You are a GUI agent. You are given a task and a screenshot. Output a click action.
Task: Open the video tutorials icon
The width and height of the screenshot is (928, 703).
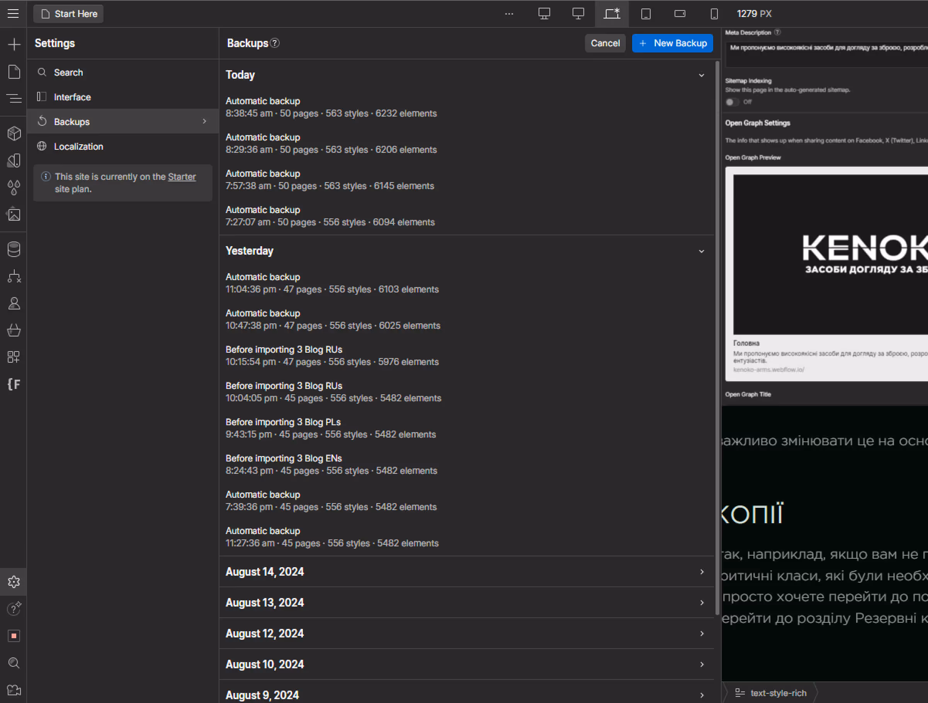click(x=14, y=689)
